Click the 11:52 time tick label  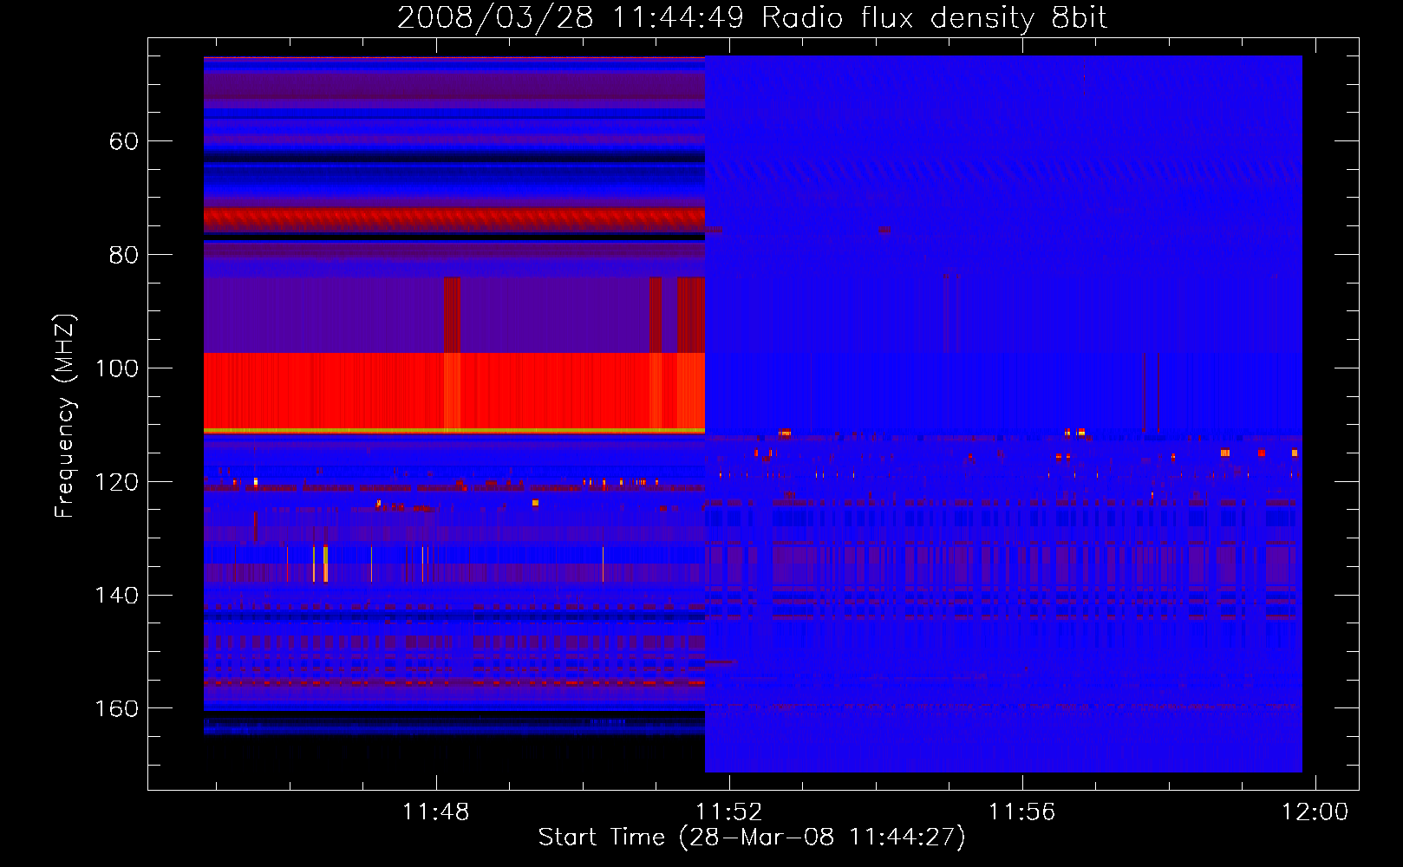729,812
